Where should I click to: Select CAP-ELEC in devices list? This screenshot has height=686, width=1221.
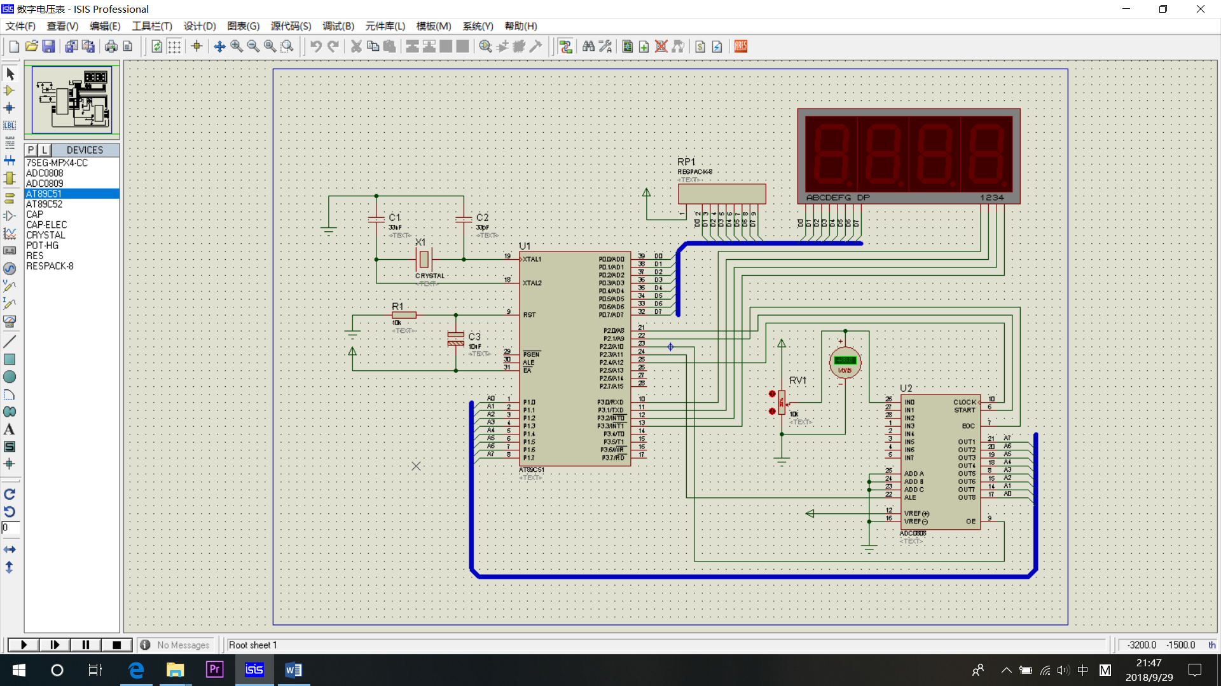click(72, 225)
